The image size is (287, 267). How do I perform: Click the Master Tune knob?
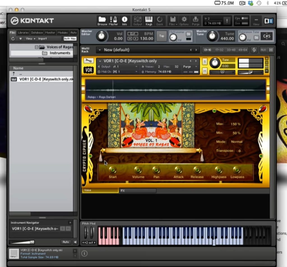[212, 36]
